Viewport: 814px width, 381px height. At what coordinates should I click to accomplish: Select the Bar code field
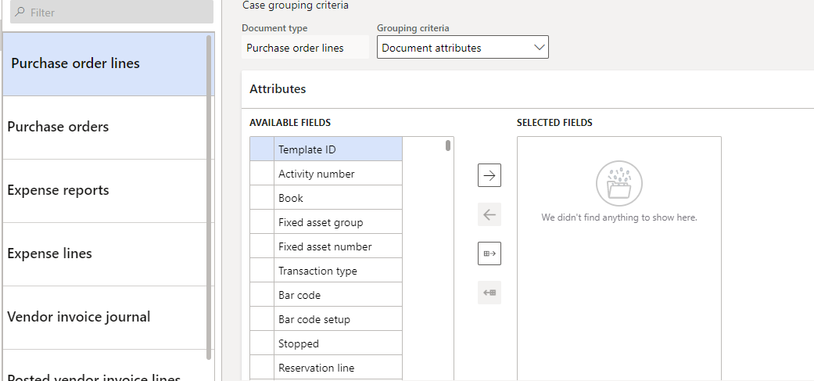point(338,295)
